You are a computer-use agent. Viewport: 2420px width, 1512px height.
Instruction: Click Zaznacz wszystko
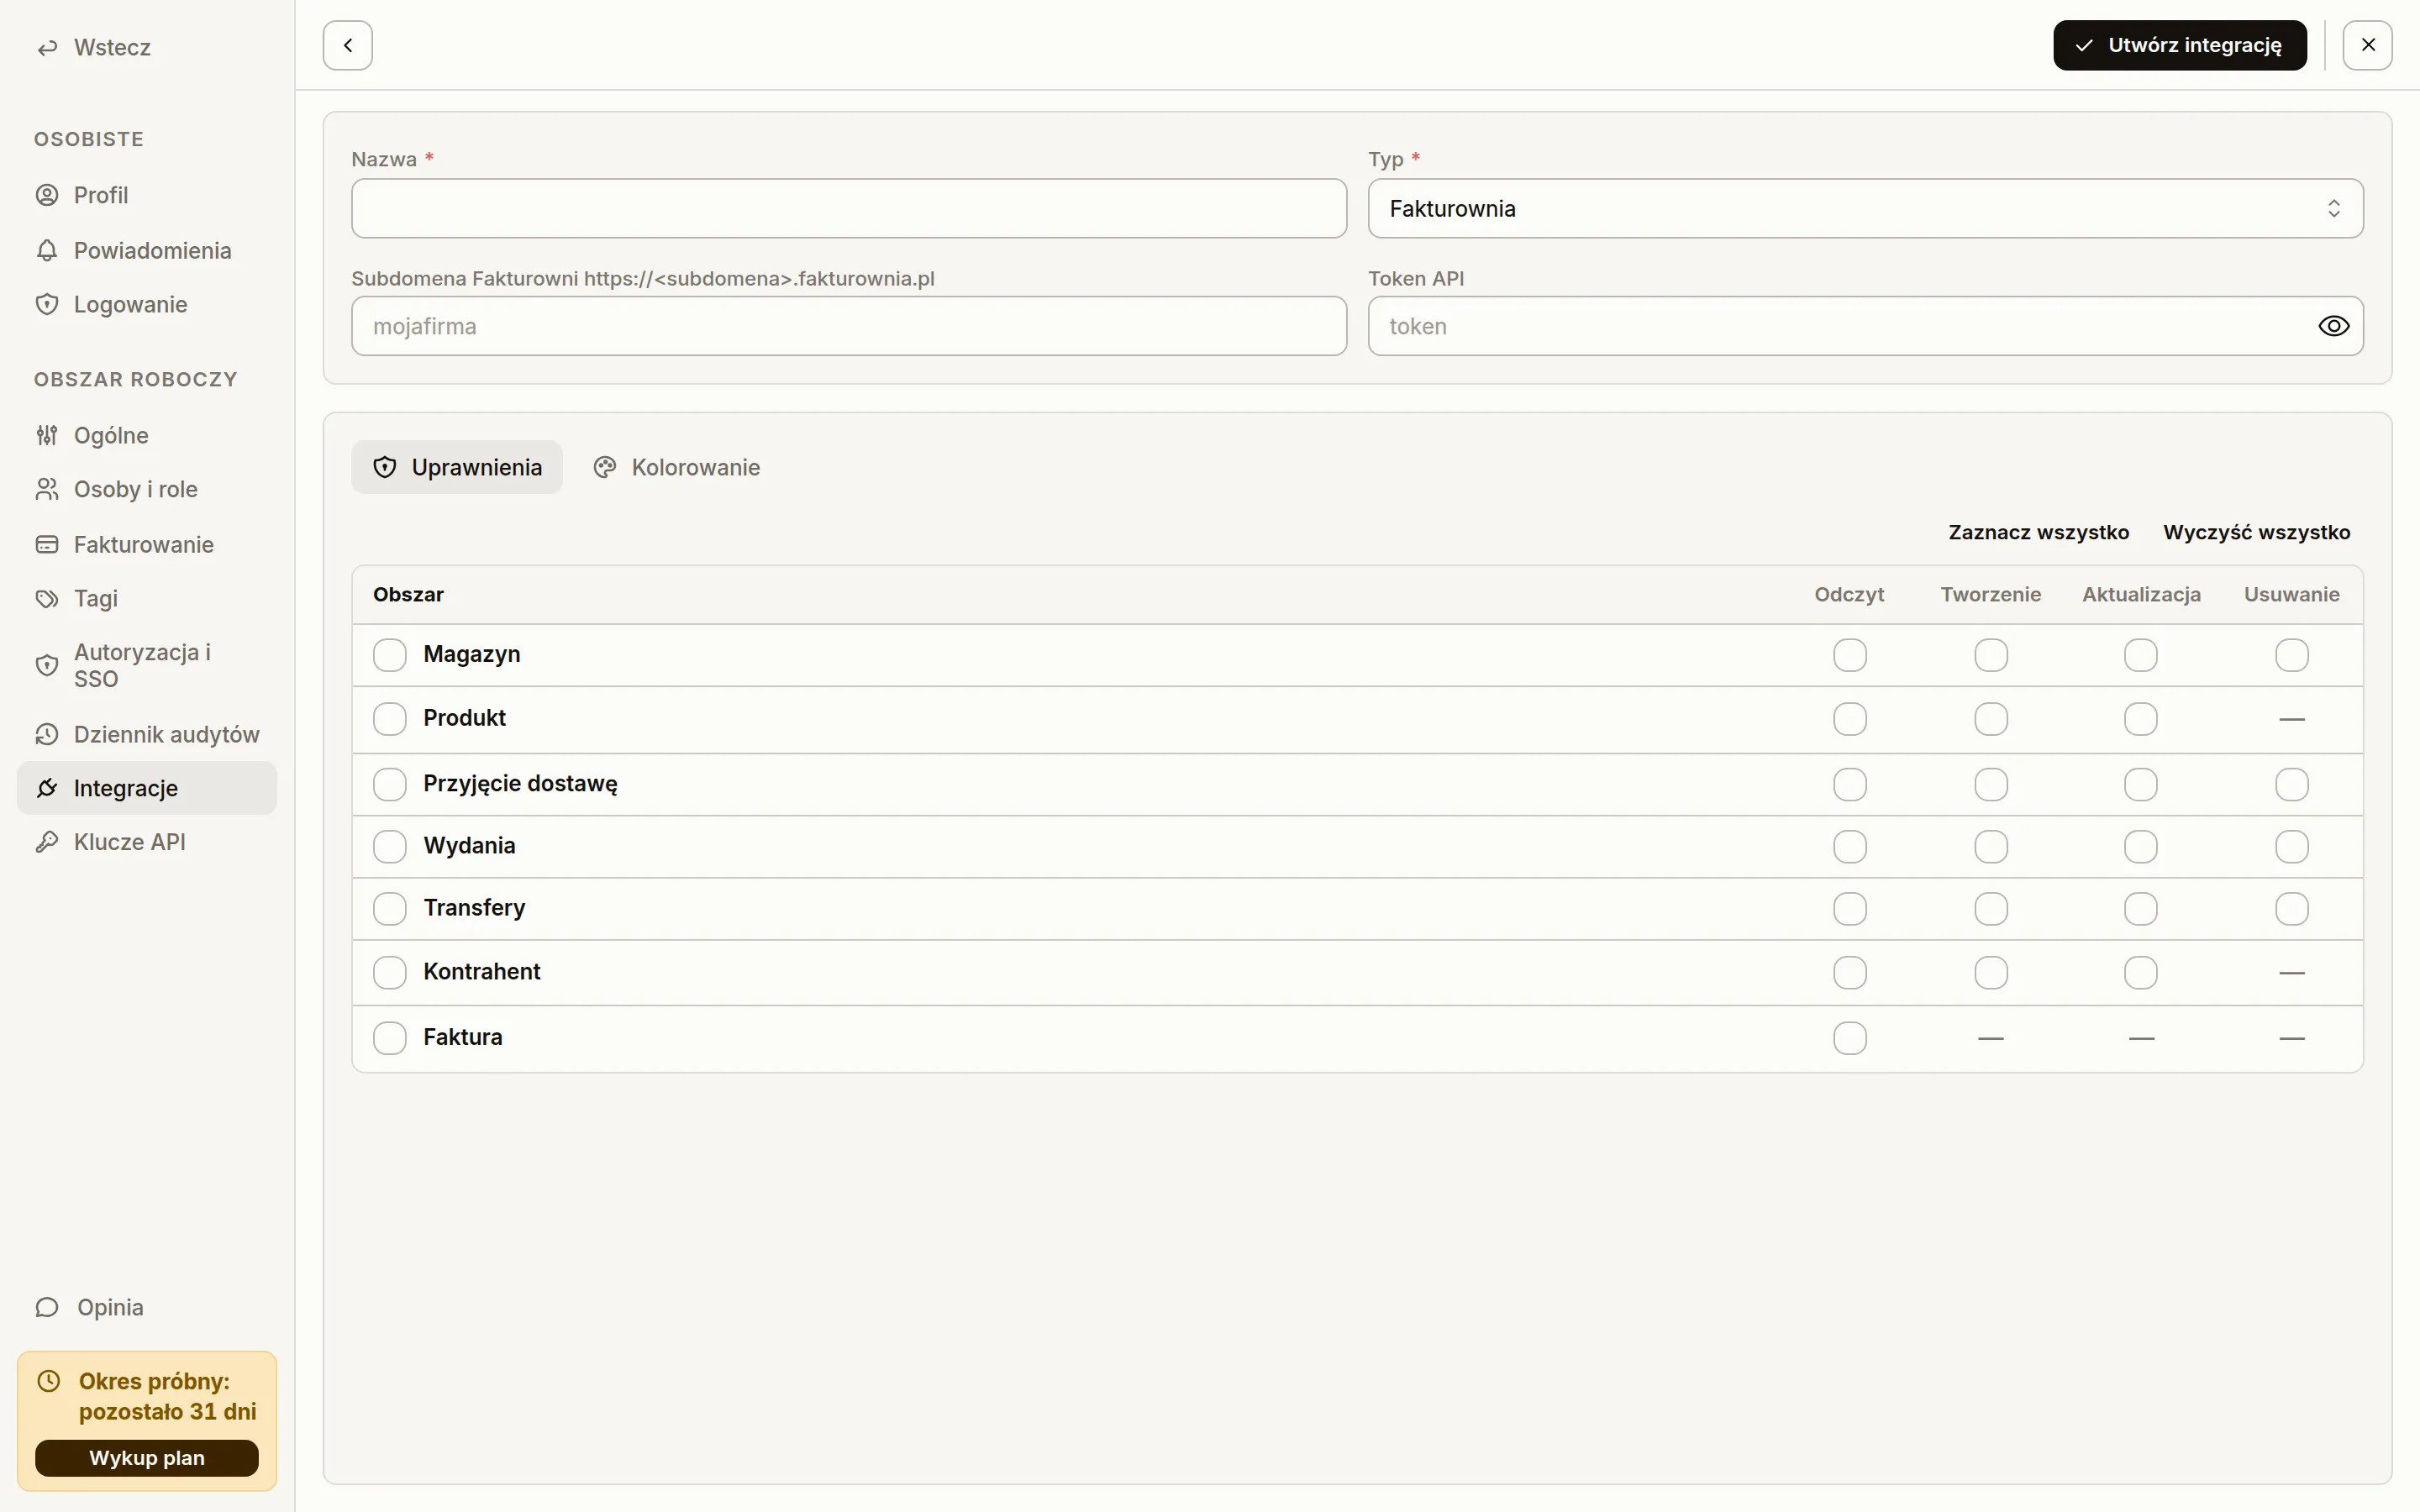click(x=2038, y=532)
